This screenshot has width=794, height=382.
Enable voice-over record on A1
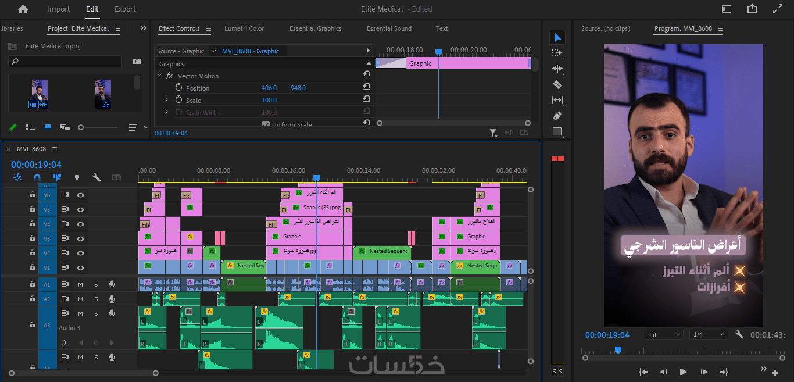pyautogui.click(x=112, y=284)
